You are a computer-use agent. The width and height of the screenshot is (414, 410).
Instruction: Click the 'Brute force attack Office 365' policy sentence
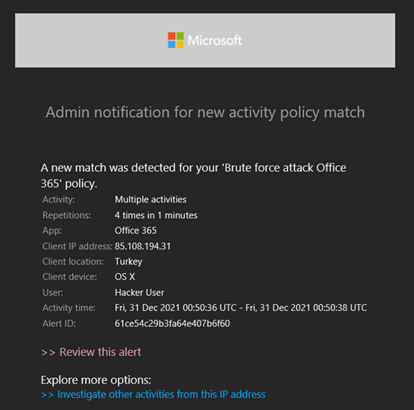193,176
